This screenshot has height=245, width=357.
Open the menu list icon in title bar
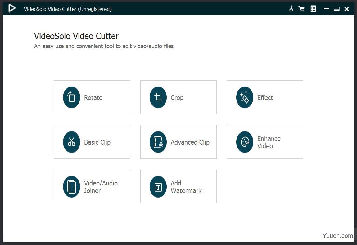pos(313,9)
